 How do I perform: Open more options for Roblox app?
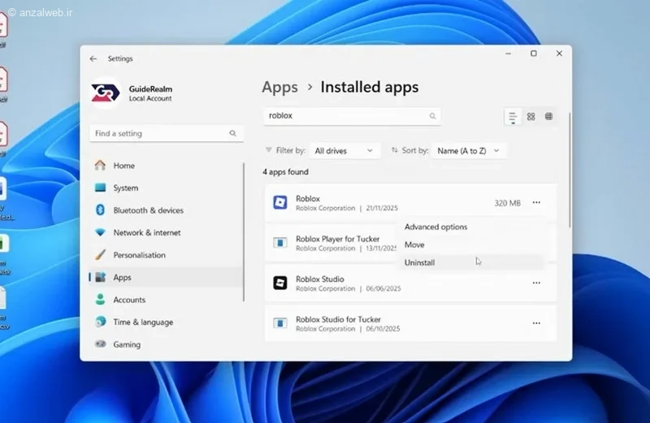click(x=536, y=203)
